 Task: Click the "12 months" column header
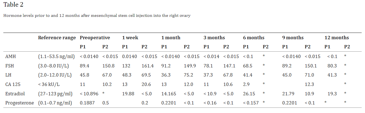(x=337, y=38)
